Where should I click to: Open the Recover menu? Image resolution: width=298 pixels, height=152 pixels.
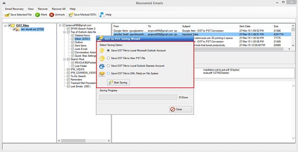coord(43,9)
